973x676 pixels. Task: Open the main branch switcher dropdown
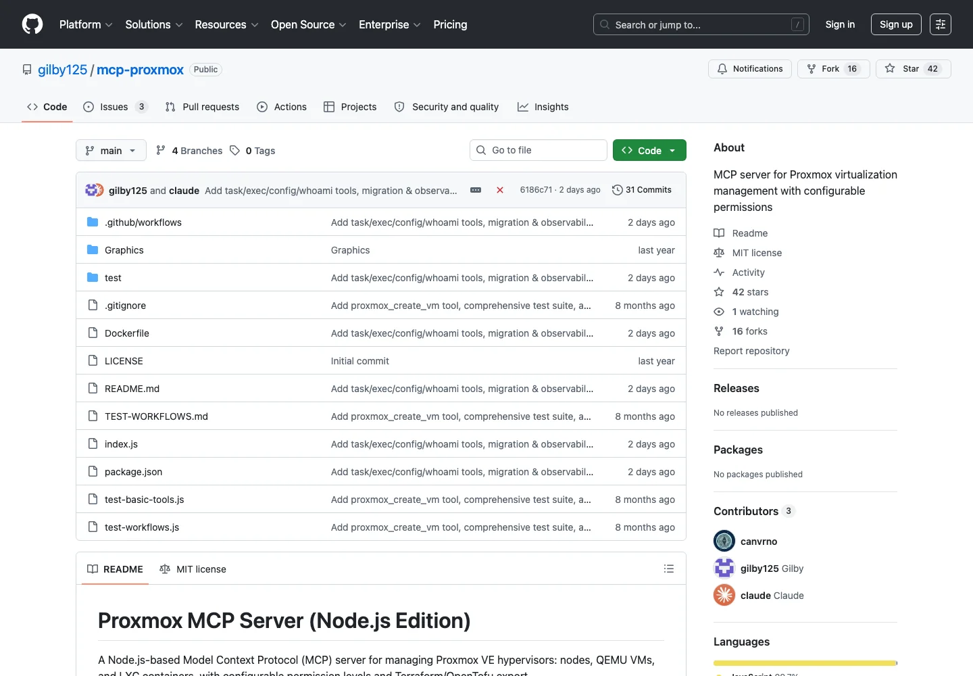[111, 150]
